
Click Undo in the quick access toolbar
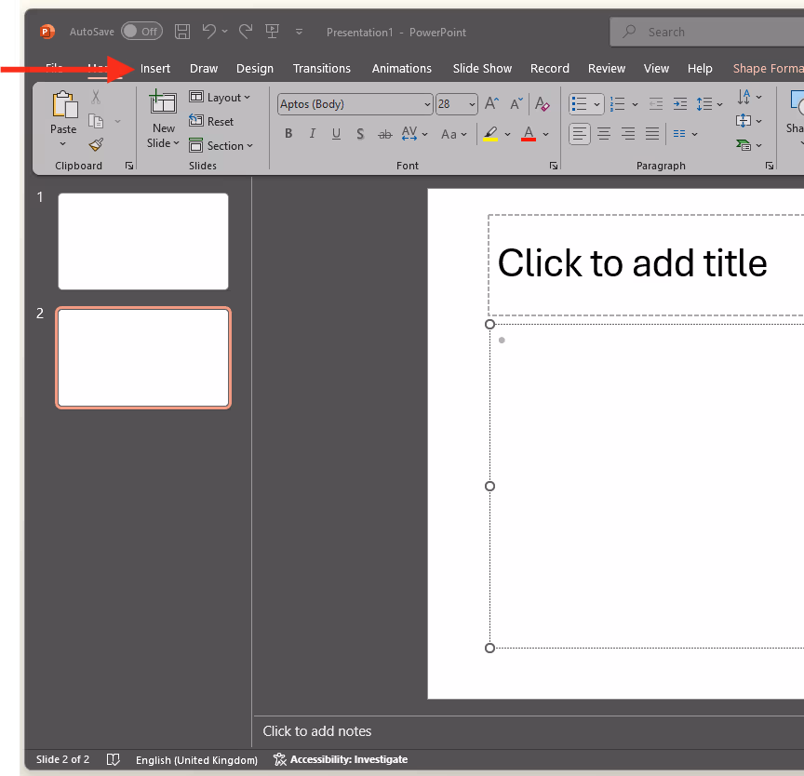[x=209, y=31]
